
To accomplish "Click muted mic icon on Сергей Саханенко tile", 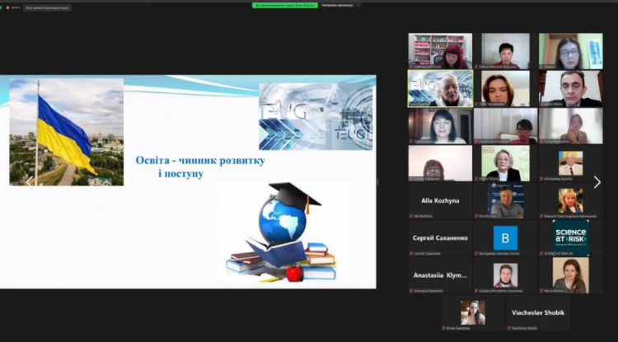I will coord(411,253).
